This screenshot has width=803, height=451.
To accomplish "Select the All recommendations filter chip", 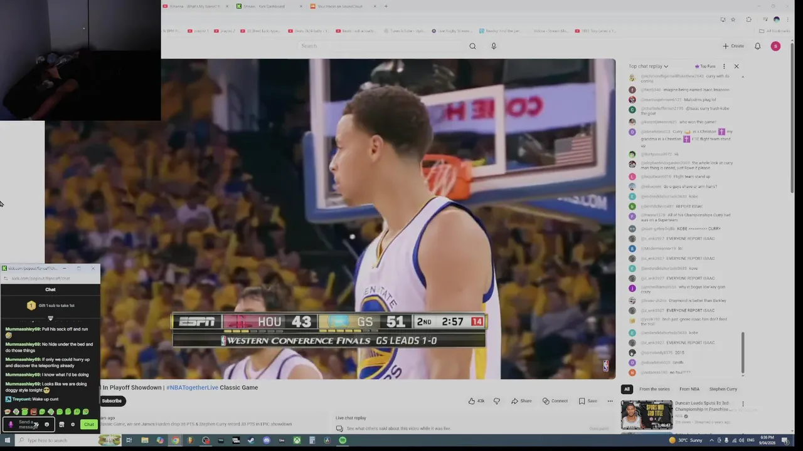I will coord(627,389).
